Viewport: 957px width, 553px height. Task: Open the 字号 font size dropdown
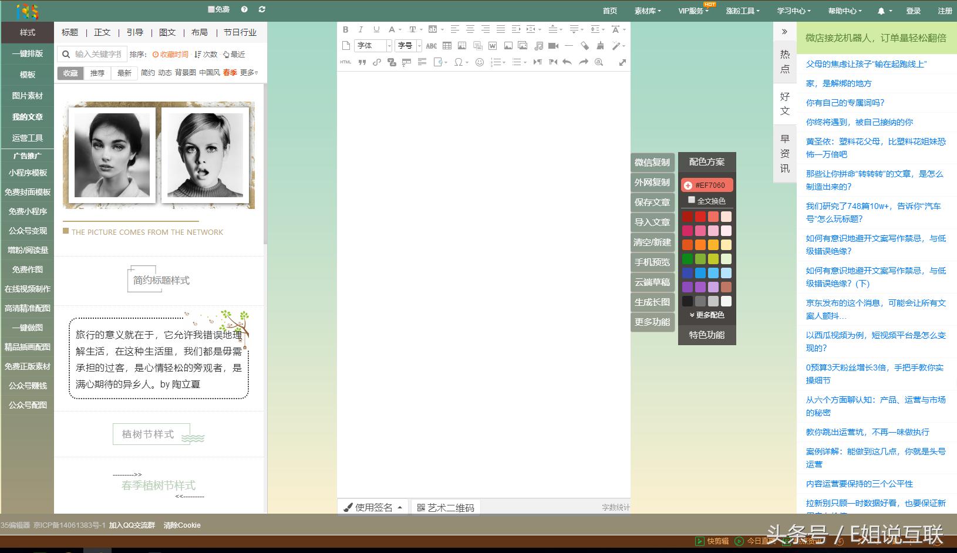click(x=408, y=46)
